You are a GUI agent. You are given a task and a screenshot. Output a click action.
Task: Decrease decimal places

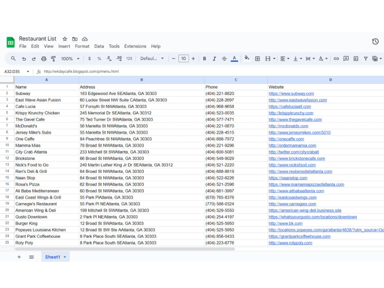tap(109, 58)
